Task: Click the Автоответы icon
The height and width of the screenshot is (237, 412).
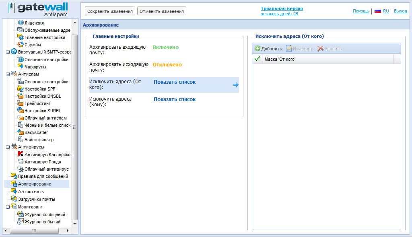Action: [x=14, y=191]
